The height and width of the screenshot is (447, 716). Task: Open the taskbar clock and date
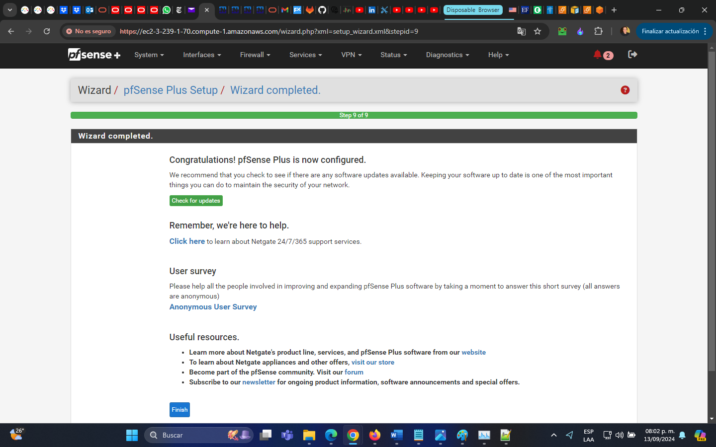click(659, 435)
